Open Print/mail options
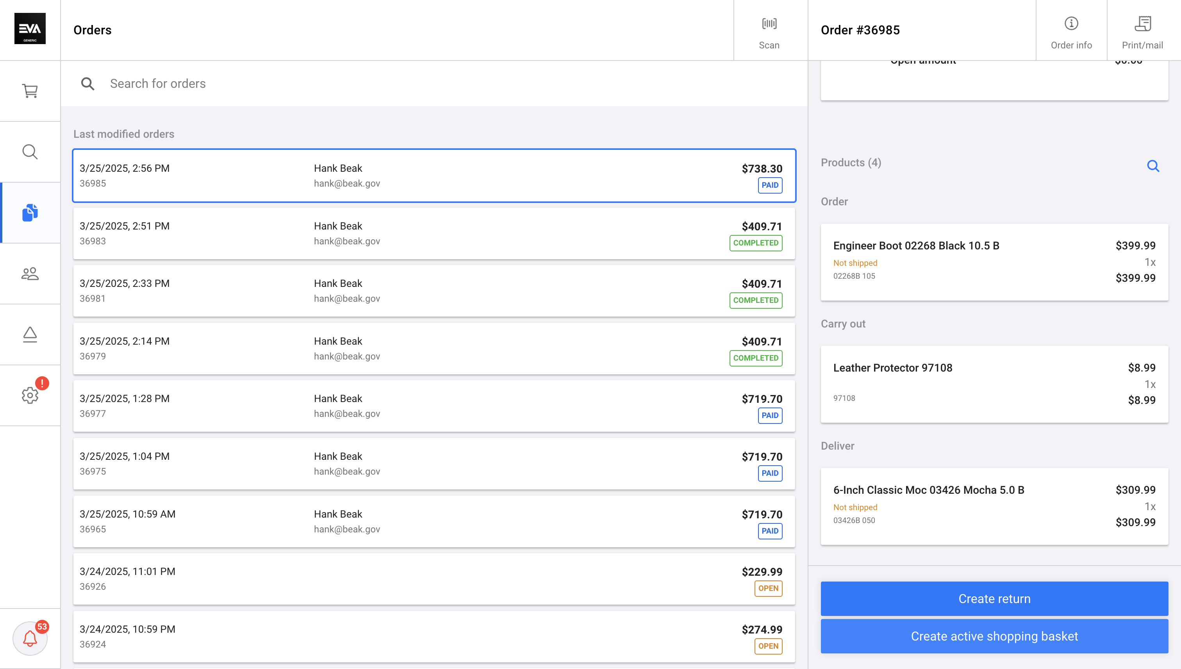Screen dimensions: 1181x669 [x=1142, y=30]
